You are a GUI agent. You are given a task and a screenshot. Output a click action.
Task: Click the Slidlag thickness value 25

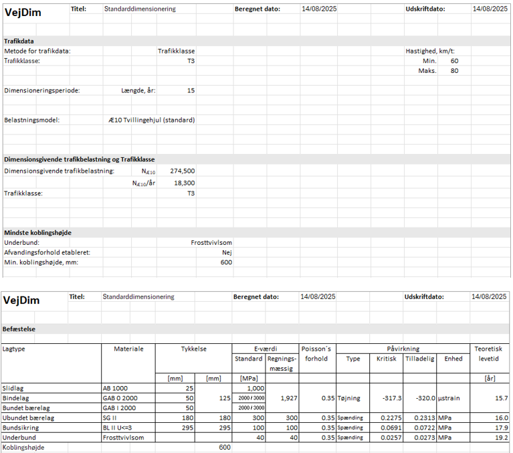pos(189,388)
